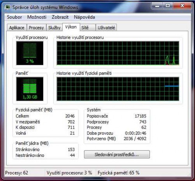Maximize the Task Manager window
Image resolution: width=195 pixels, height=181 pixels.
click(x=168, y=6)
